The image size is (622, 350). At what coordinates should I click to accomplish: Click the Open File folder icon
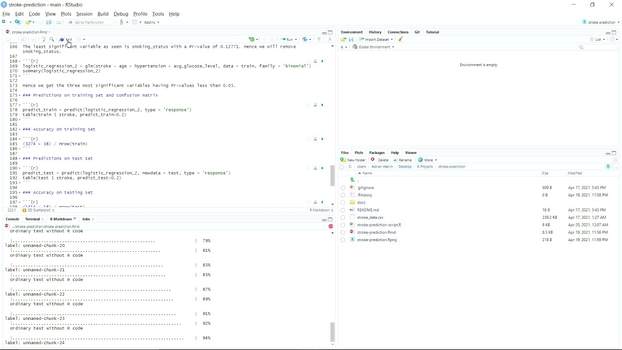[x=28, y=22]
